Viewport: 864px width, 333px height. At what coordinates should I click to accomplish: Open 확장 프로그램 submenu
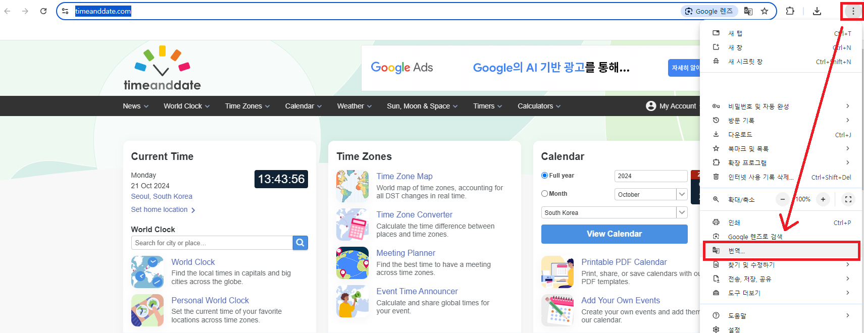pos(781,162)
